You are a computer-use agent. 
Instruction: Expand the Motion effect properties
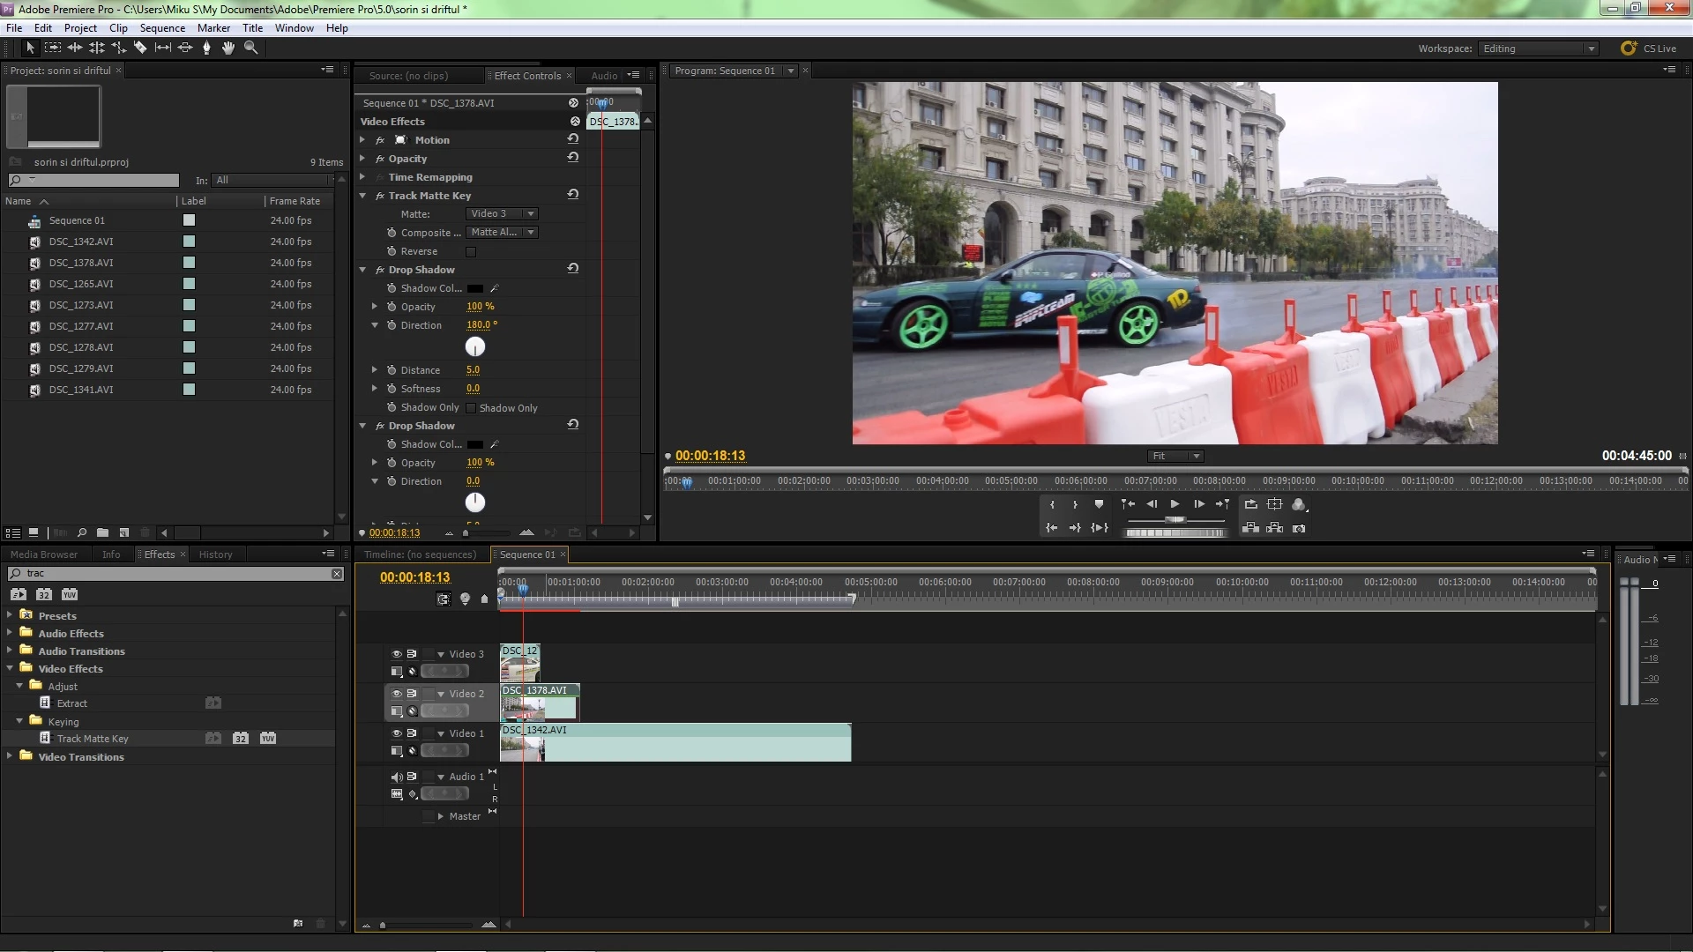coord(362,140)
